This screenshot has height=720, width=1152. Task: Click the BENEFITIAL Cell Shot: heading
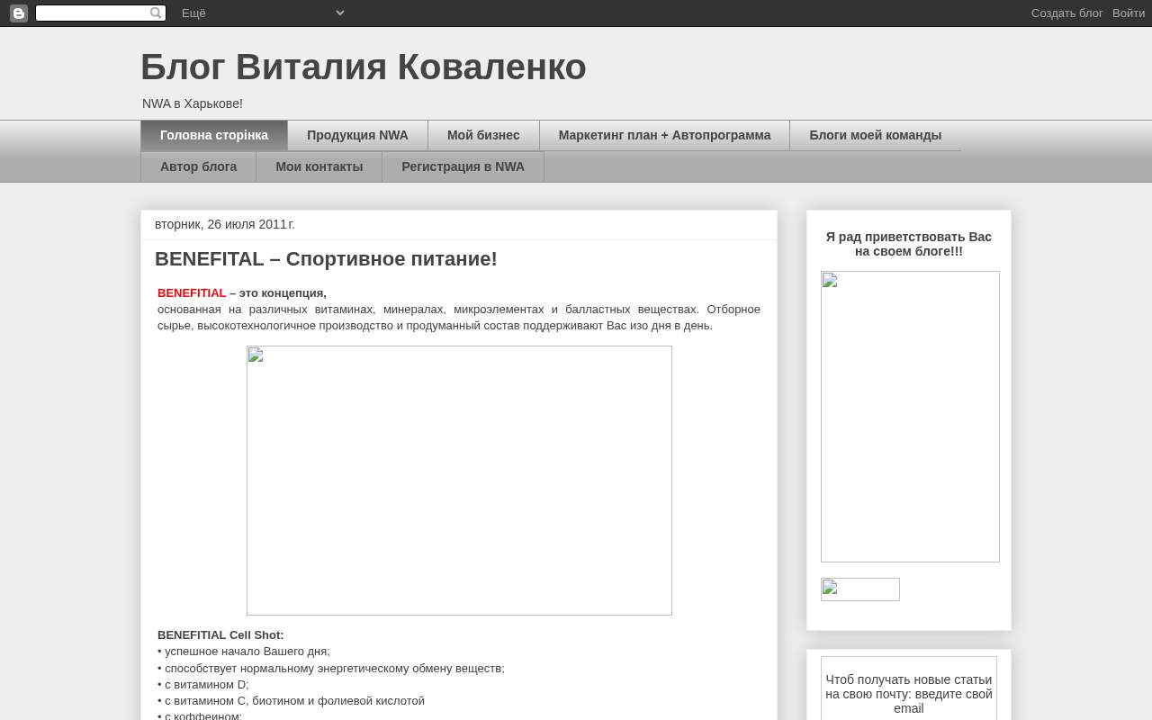coord(220,635)
